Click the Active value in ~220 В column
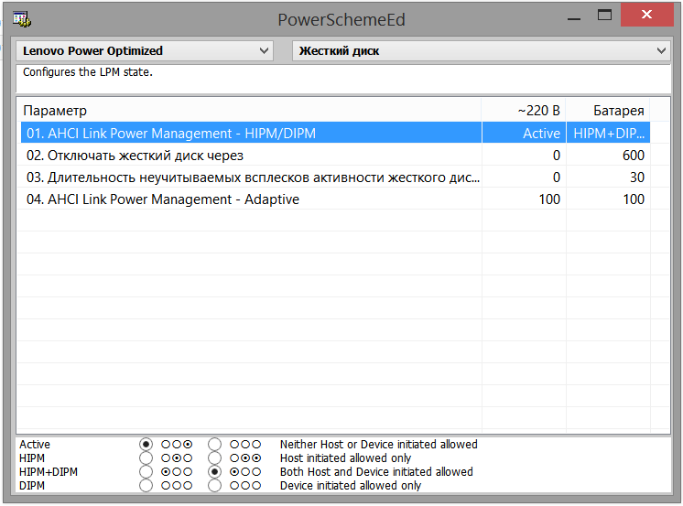The width and height of the screenshot is (683, 506). (x=541, y=134)
